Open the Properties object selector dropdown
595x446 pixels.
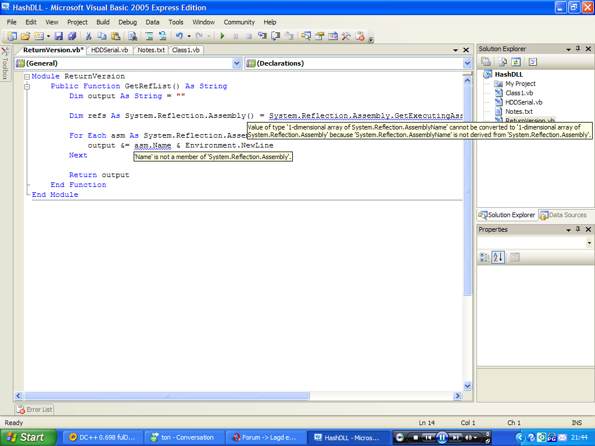tap(589, 243)
